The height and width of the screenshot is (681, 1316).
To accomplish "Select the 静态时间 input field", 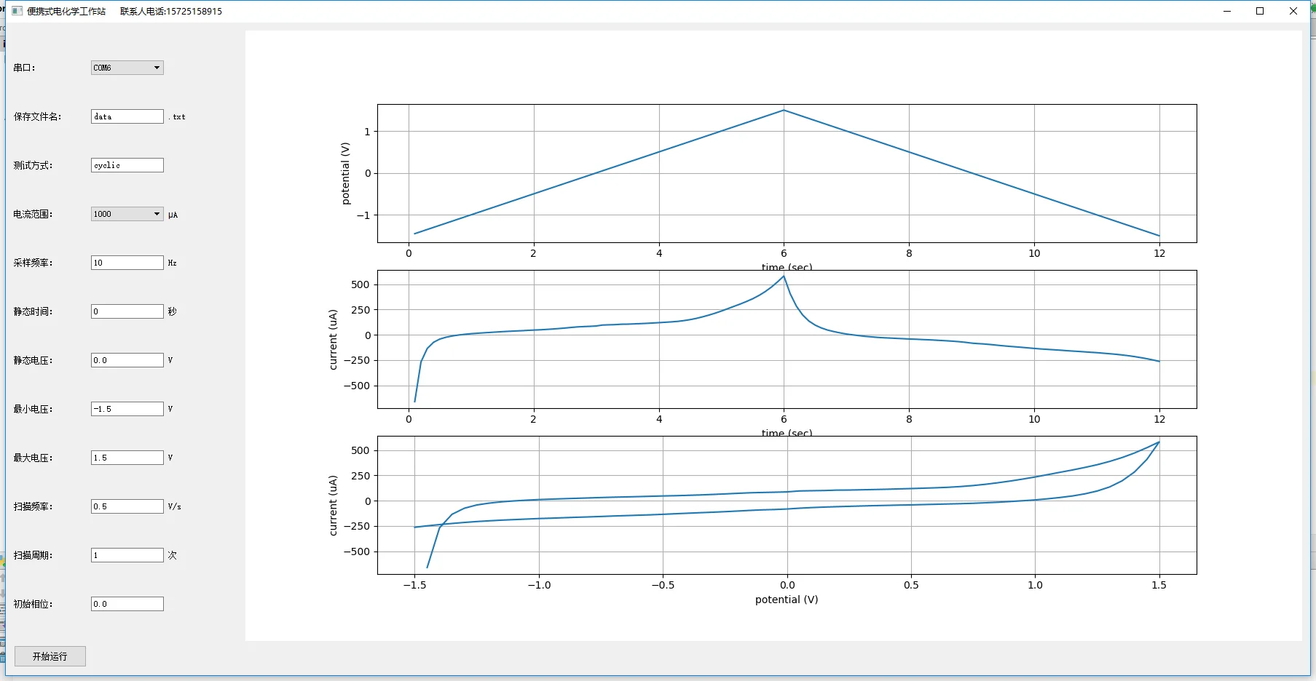I will (127, 311).
